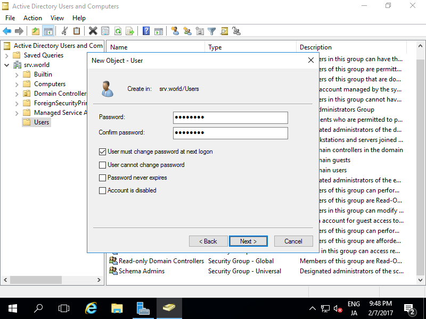Expand the Domain Controllers node
The image size is (426, 319).
tap(17, 94)
